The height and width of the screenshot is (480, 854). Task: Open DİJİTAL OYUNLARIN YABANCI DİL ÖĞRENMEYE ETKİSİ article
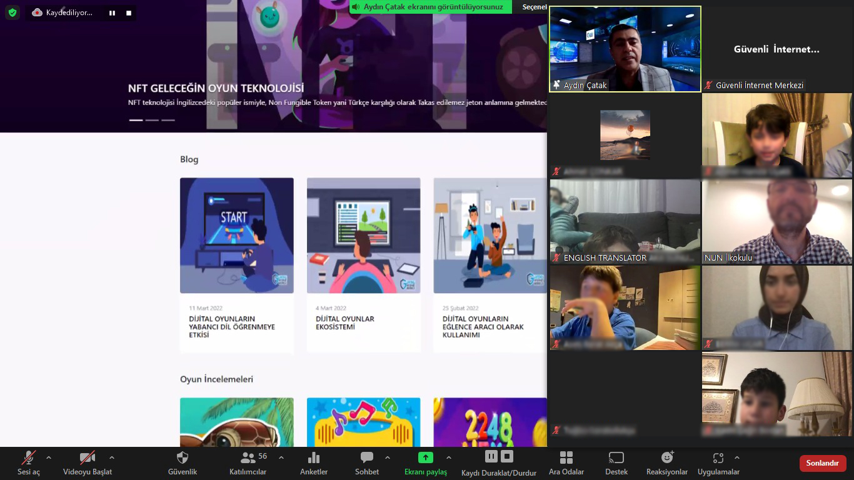(x=232, y=327)
